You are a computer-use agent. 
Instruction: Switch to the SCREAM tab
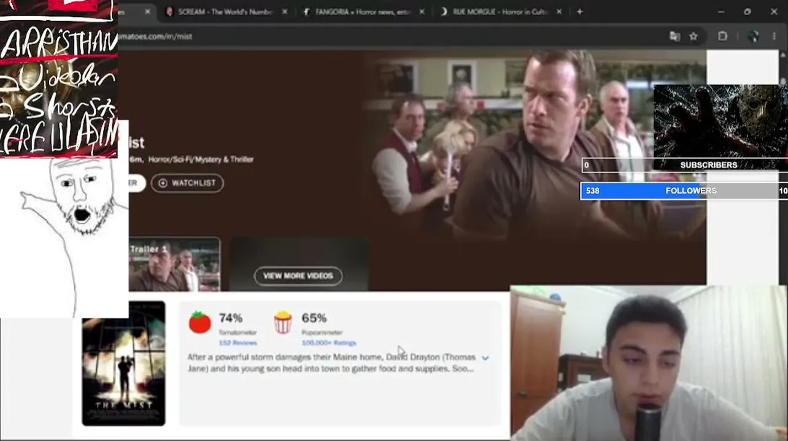pos(226,12)
